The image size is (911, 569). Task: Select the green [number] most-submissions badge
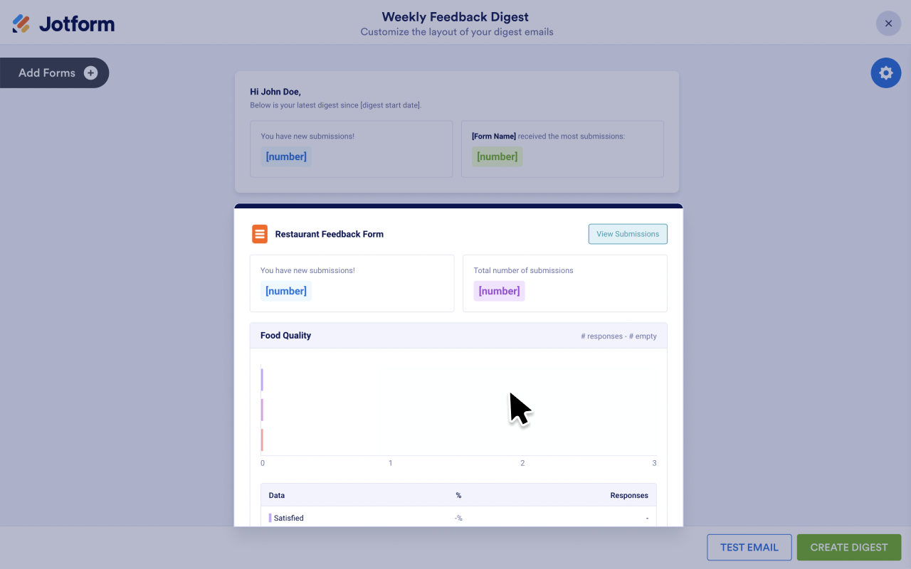pyautogui.click(x=497, y=156)
